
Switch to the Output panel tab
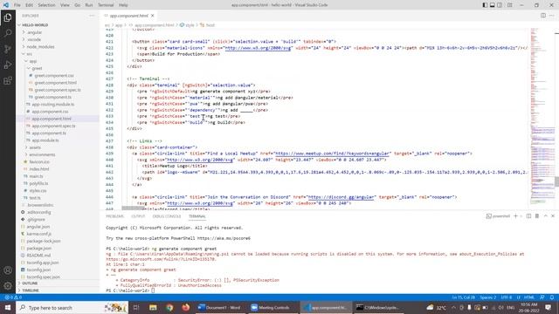(x=138, y=216)
